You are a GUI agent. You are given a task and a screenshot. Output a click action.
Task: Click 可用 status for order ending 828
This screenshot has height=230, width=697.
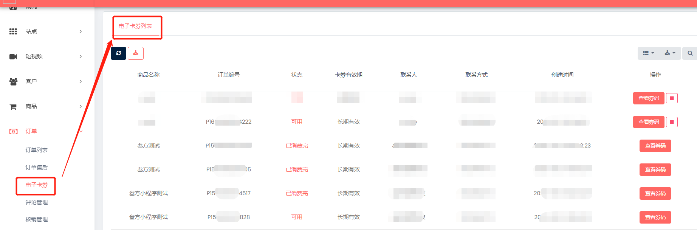click(297, 217)
